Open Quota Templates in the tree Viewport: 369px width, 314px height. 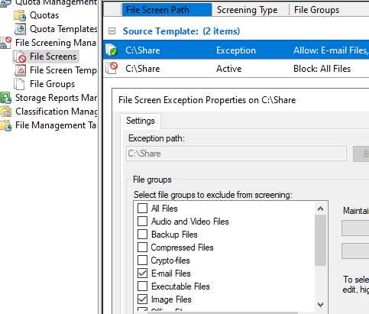(x=63, y=29)
